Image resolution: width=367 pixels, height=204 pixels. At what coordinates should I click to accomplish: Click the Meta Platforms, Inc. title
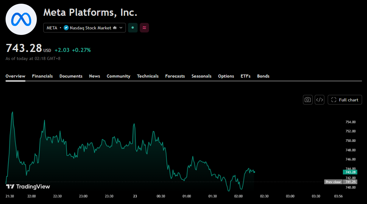pos(90,12)
